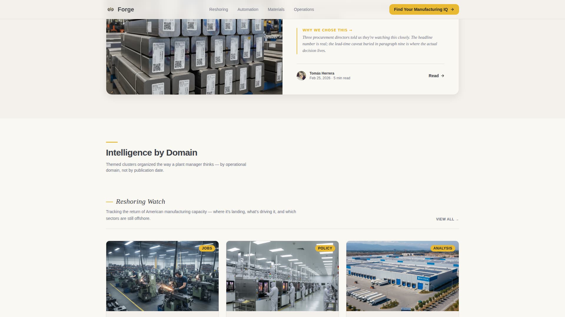565x317 pixels.
Task: Open the machine shop card image
Action: pyautogui.click(x=162, y=276)
